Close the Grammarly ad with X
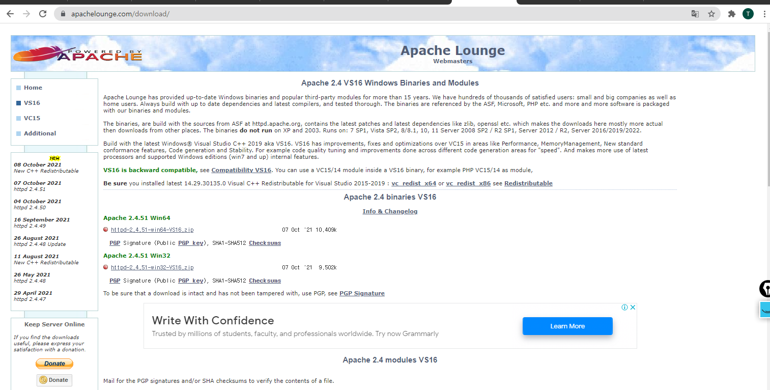This screenshot has height=390, width=770. coord(633,308)
